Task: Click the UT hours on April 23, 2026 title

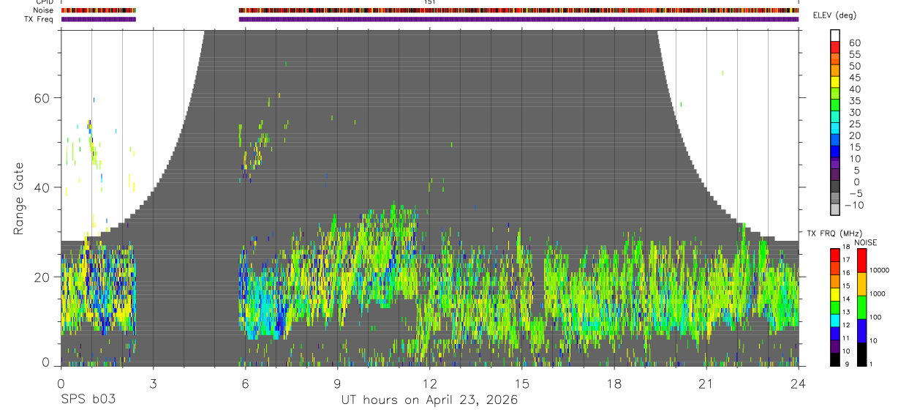Action: 429,400
